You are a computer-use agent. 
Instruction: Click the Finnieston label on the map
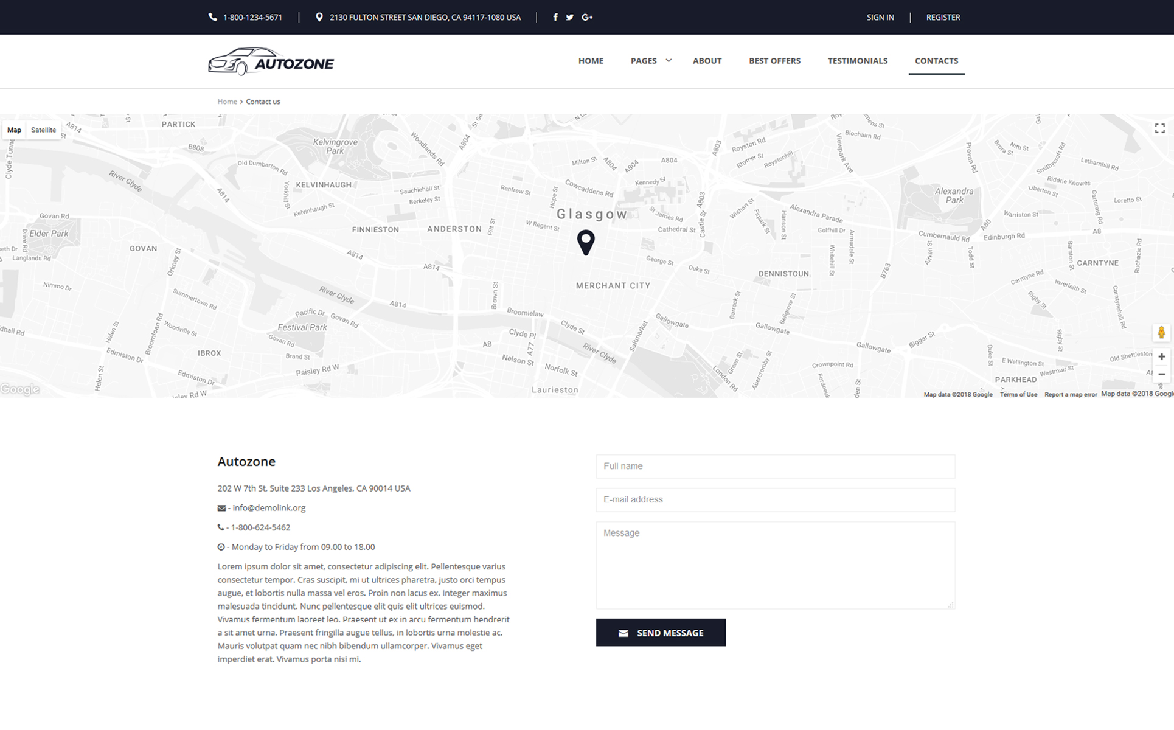point(375,229)
